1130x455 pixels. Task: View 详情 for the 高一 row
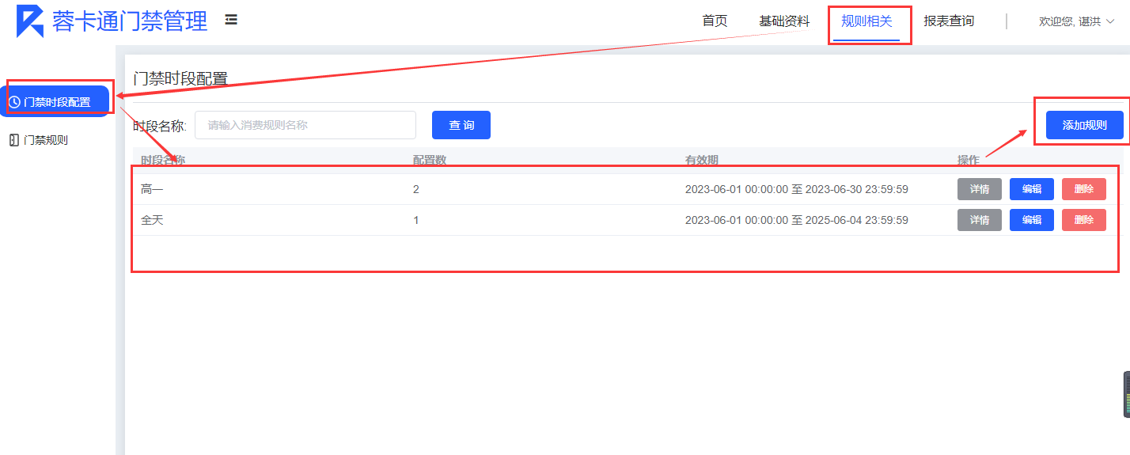[979, 189]
